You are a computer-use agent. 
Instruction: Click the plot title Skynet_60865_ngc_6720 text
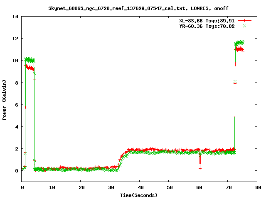(138, 8)
